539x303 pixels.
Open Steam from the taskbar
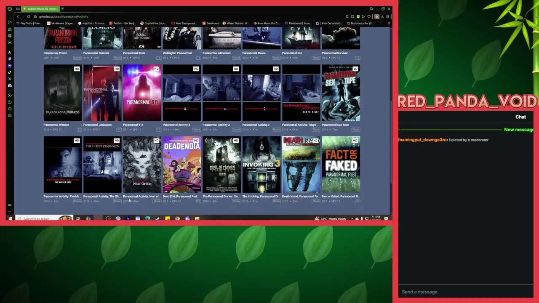click(x=157, y=219)
